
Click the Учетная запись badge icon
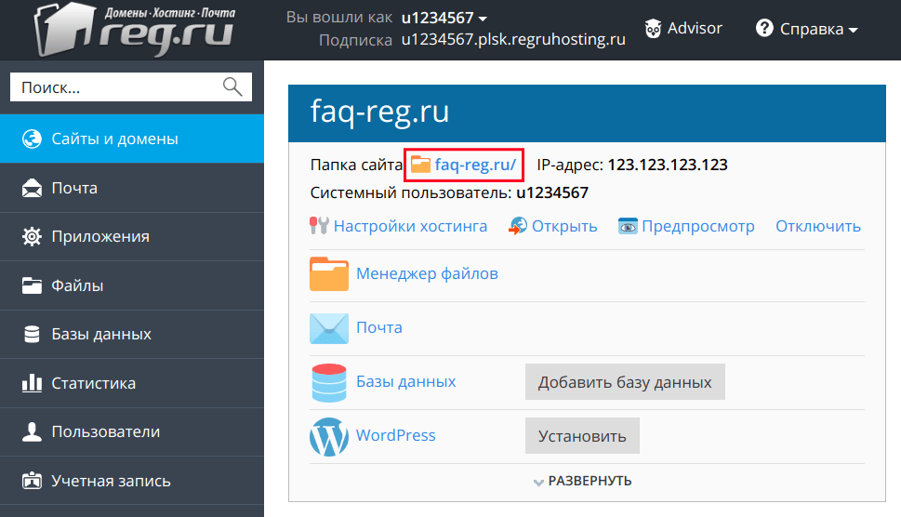tap(32, 480)
